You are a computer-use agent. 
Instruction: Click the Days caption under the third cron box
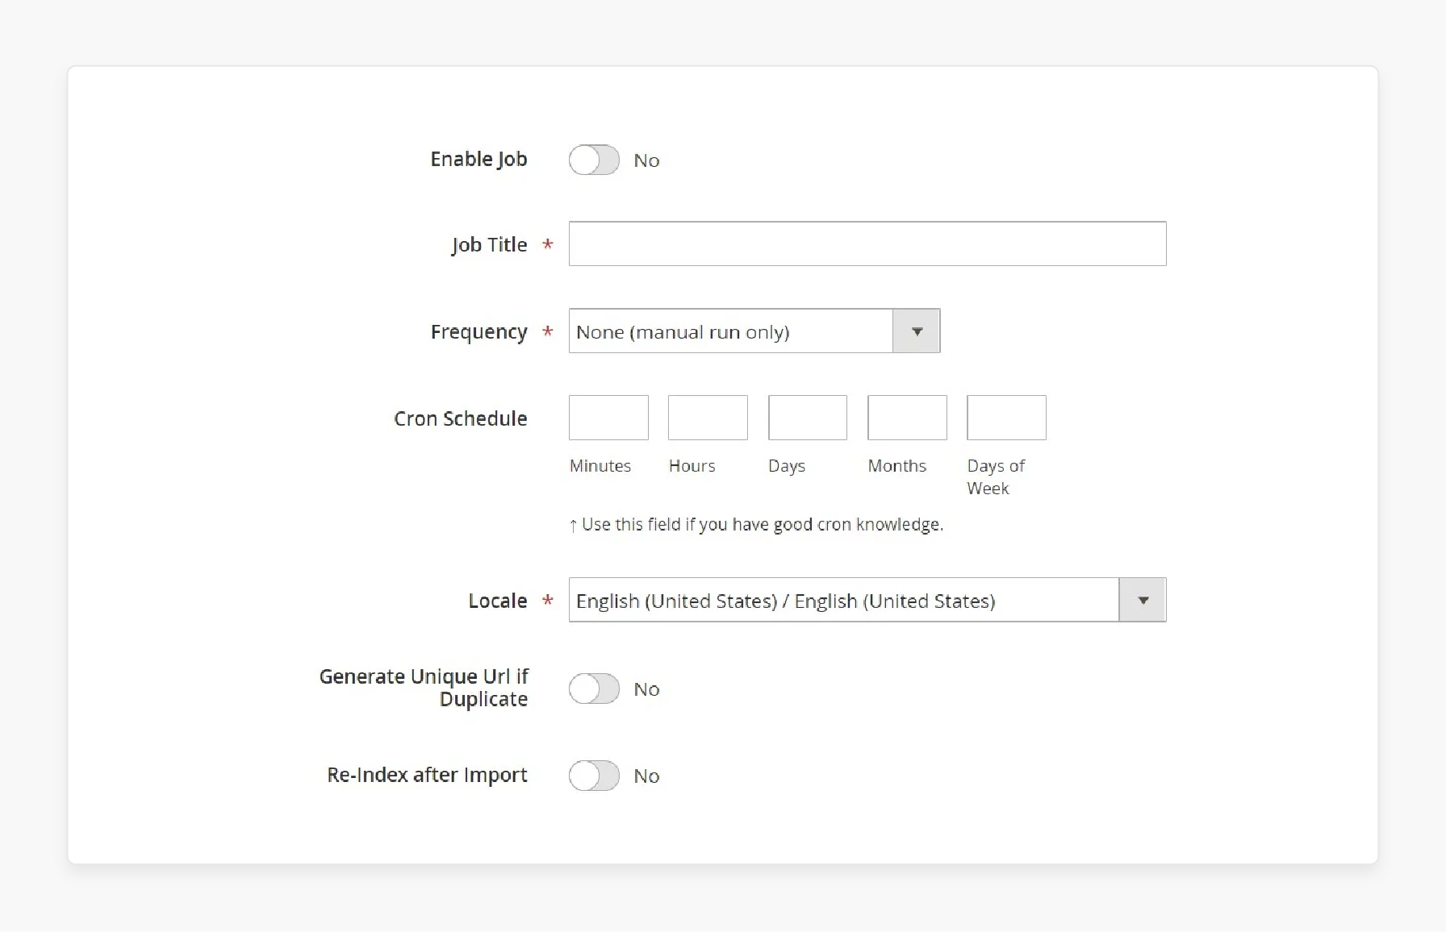pos(787,466)
